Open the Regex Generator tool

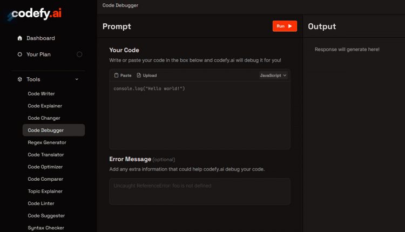pyautogui.click(x=47, y=142)
